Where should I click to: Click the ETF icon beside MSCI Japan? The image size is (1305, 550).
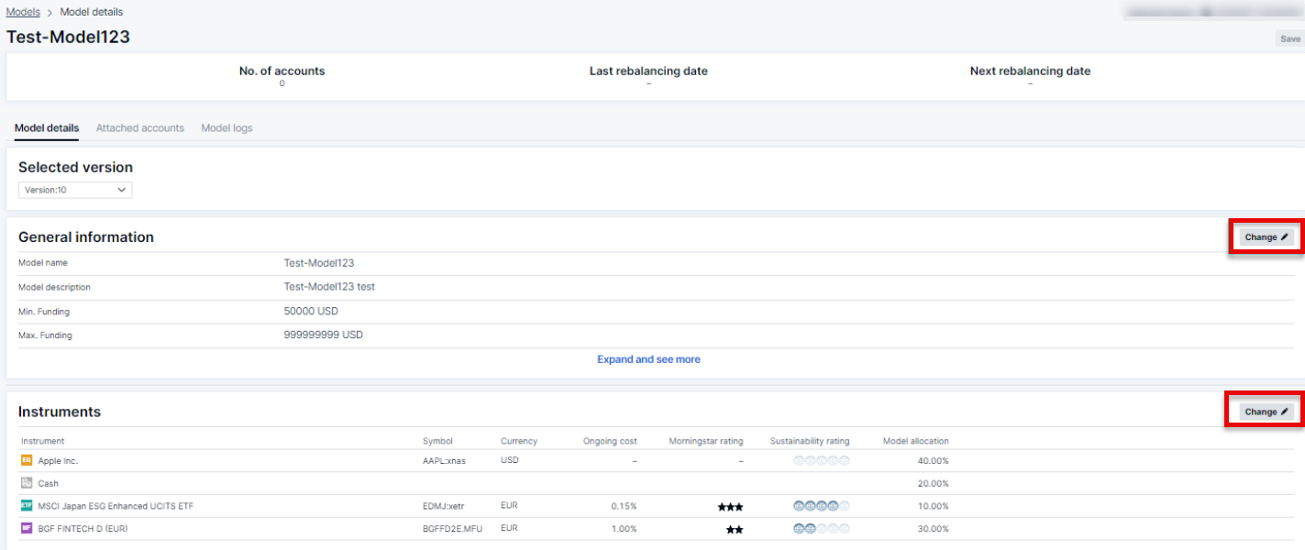click(x=27, y=506)
